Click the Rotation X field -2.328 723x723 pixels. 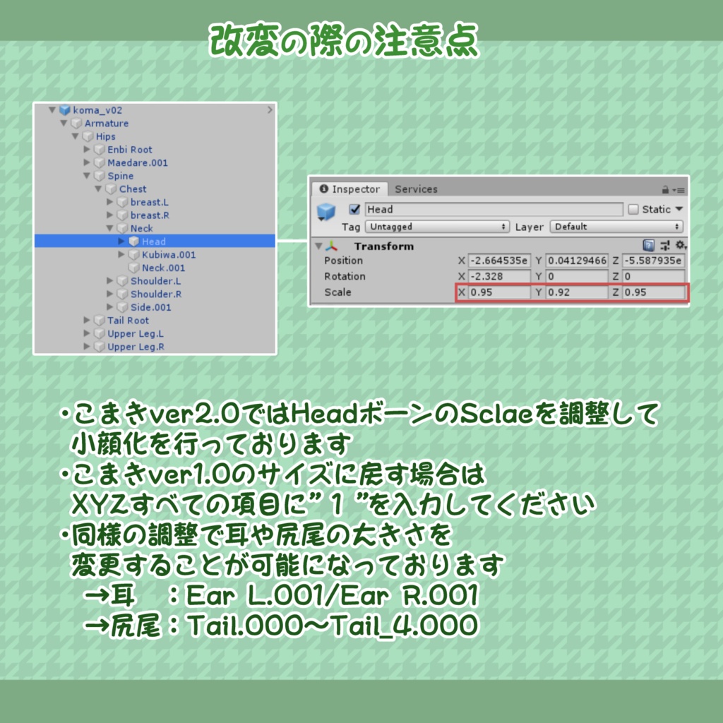[499, 276]
